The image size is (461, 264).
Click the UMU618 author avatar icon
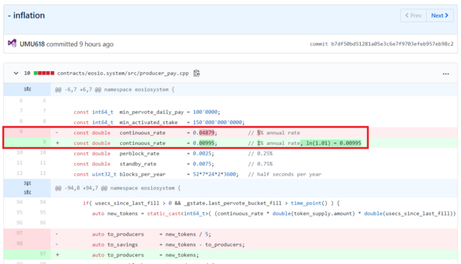pos(12,44)
